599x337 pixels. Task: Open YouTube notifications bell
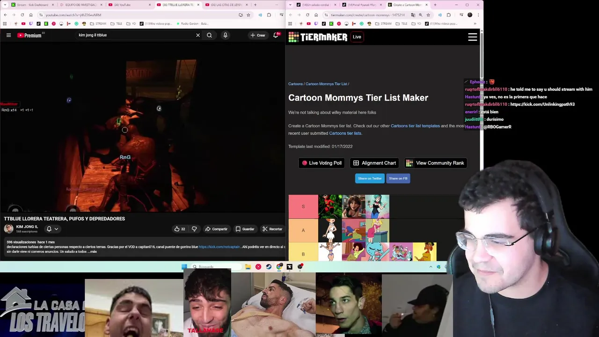click(276, 35)
